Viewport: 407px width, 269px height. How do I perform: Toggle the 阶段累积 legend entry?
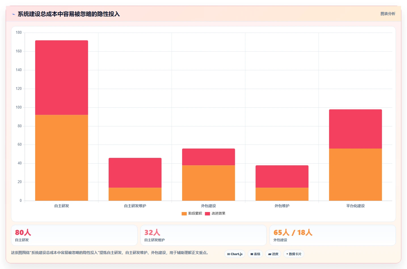pyautogui.click(x=192, y=213)
